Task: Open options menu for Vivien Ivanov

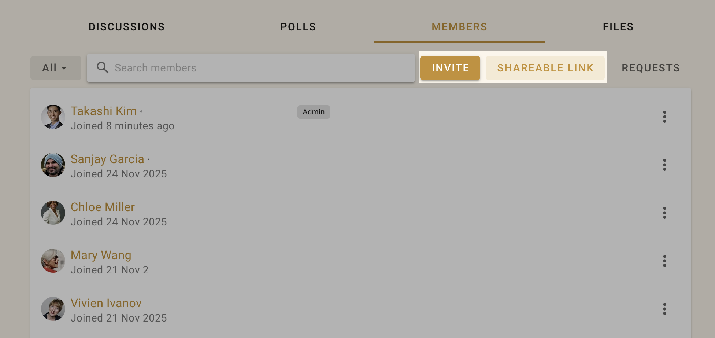Action: coord(664,309)
